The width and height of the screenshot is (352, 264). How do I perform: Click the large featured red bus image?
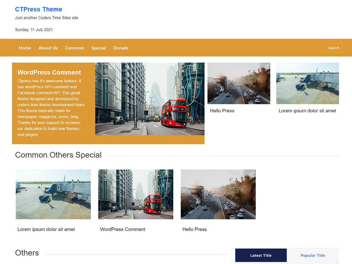tap(150, 99)
